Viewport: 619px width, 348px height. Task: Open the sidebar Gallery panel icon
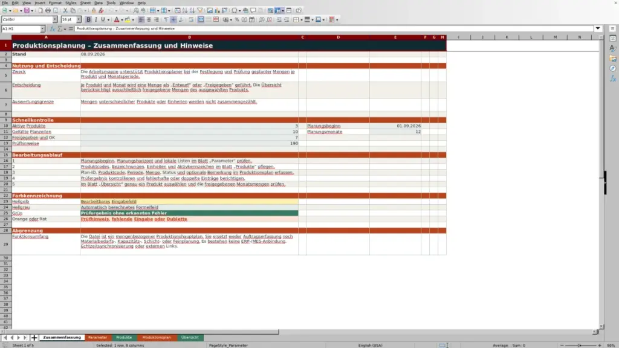[613, 59]
